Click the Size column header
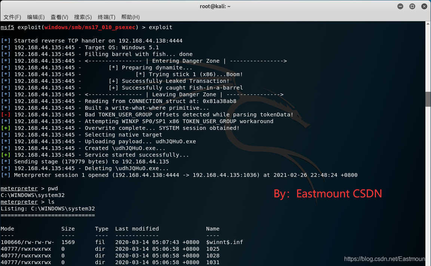Viewport: 431px width, 266px height. [68, 229]
